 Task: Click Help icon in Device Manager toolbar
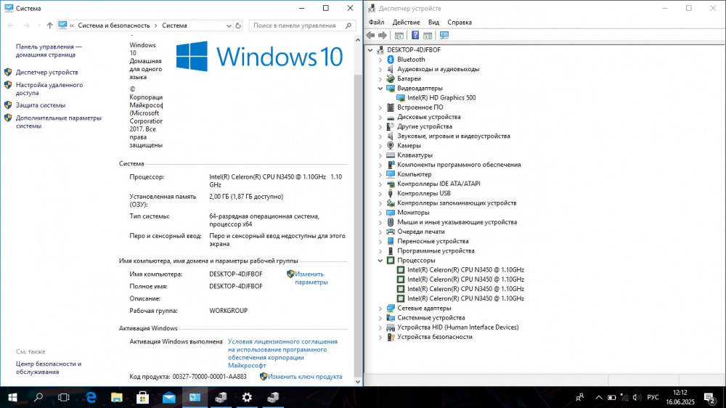point(415,35)
